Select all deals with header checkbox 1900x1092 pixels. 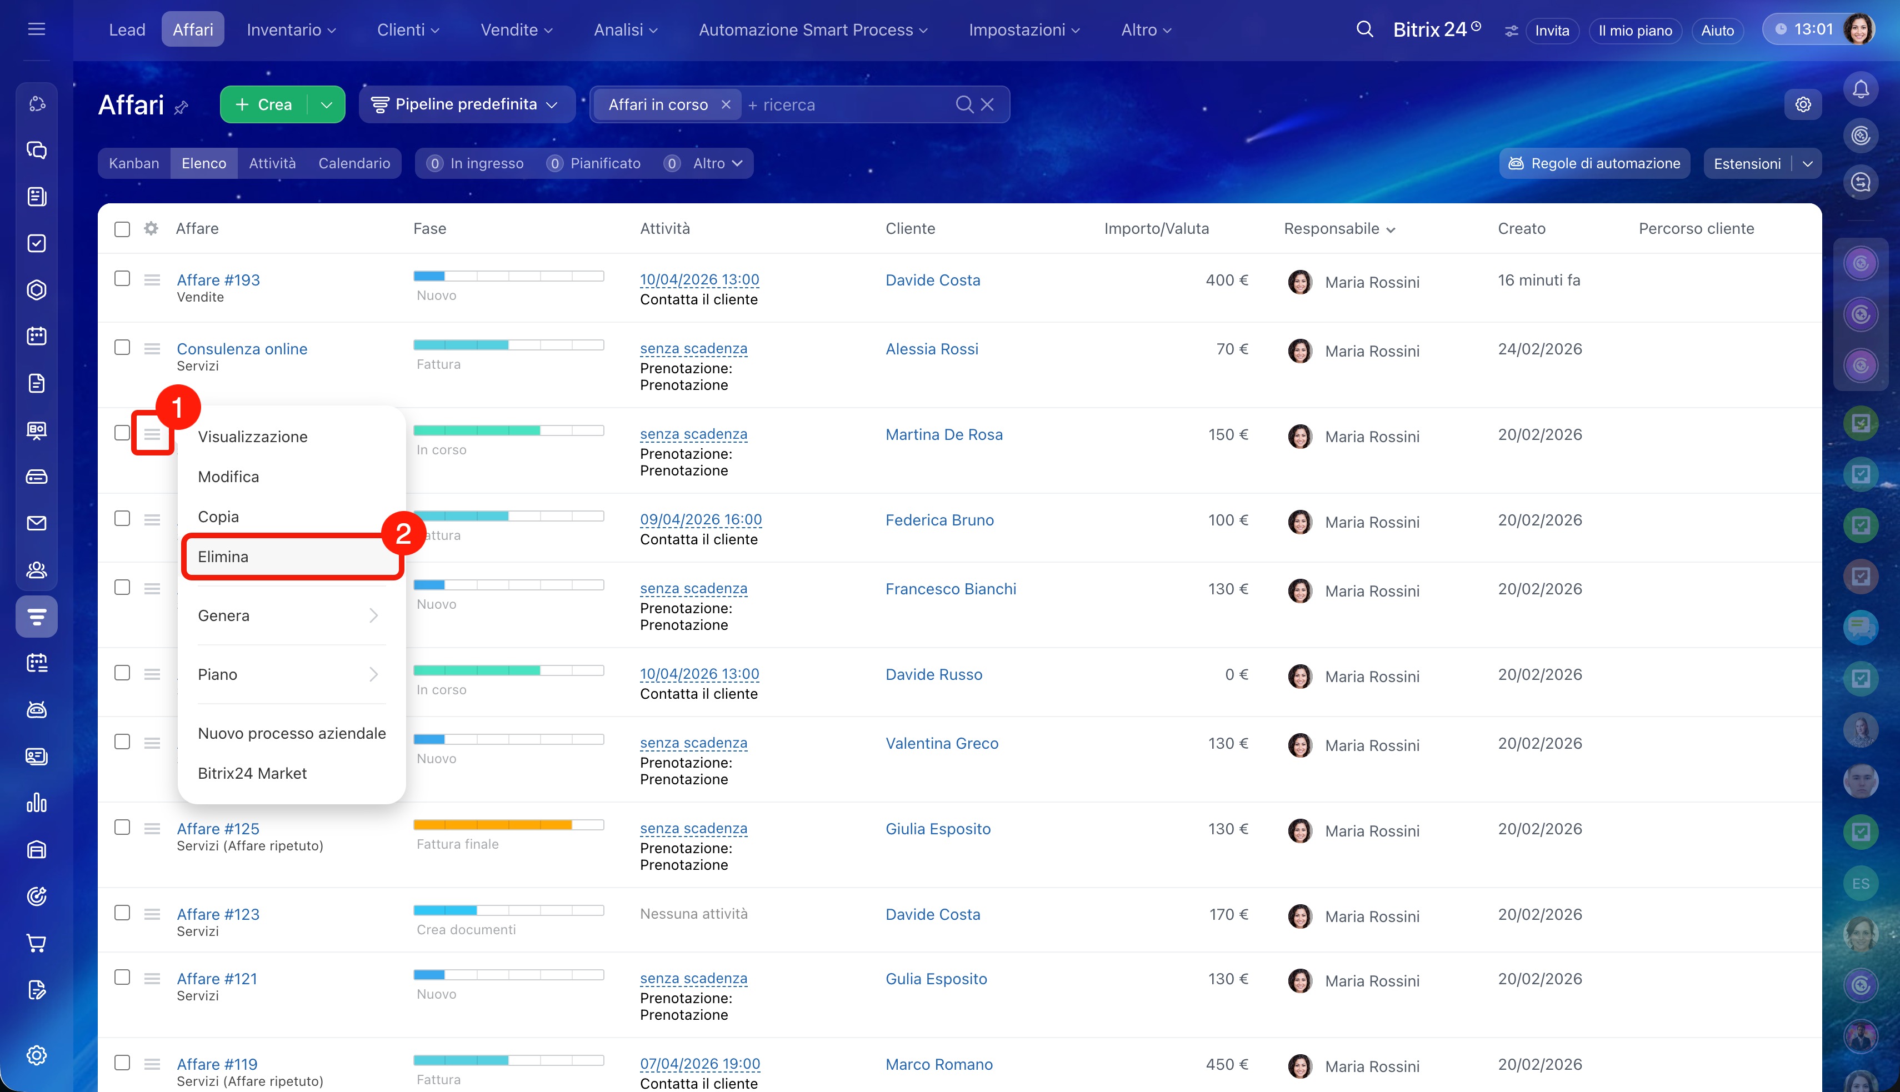(x=122, y=229)
